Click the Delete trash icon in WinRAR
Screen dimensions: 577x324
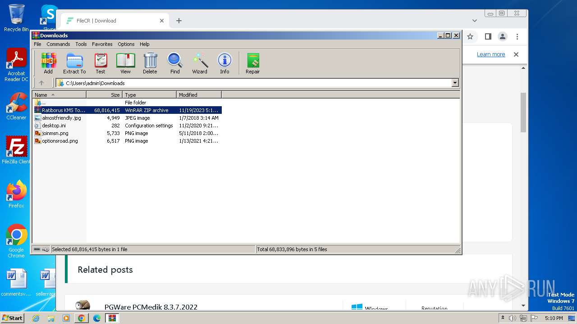pos(150,63)
